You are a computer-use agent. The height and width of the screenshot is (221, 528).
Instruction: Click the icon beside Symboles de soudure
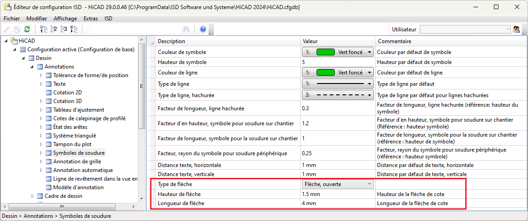pos(49,153)
